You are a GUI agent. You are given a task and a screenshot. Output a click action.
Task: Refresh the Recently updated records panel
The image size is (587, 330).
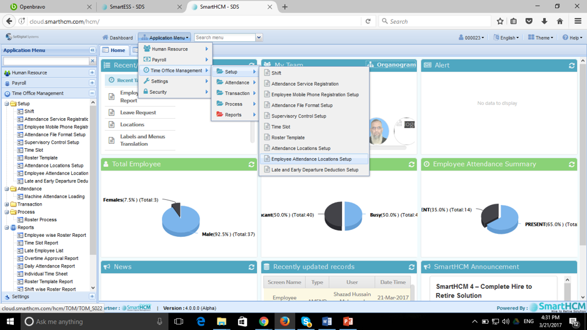click(411, 267)
